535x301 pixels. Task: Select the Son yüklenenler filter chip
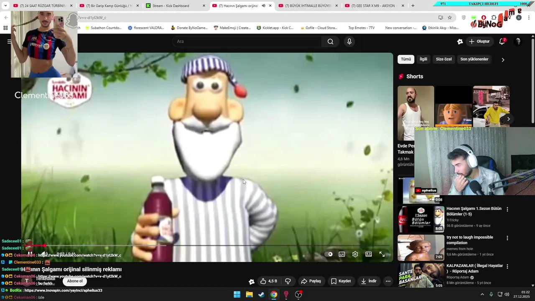[x=474, y=59]
